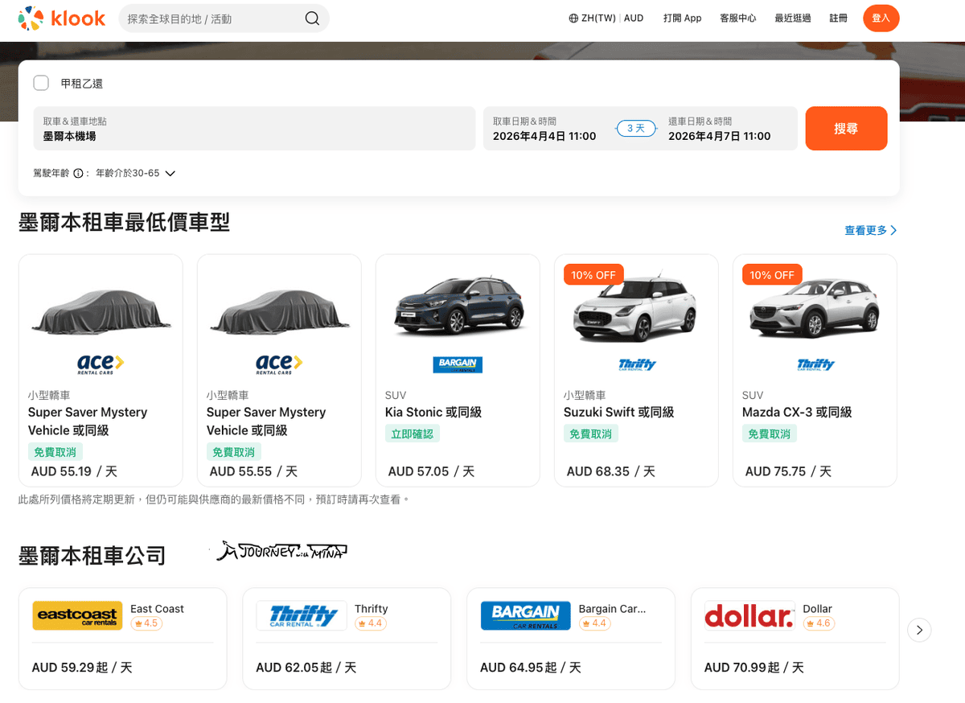This screenshot has width=965, height=703.
Task: Show next rental companies with arrow
Action: point(919,629)
